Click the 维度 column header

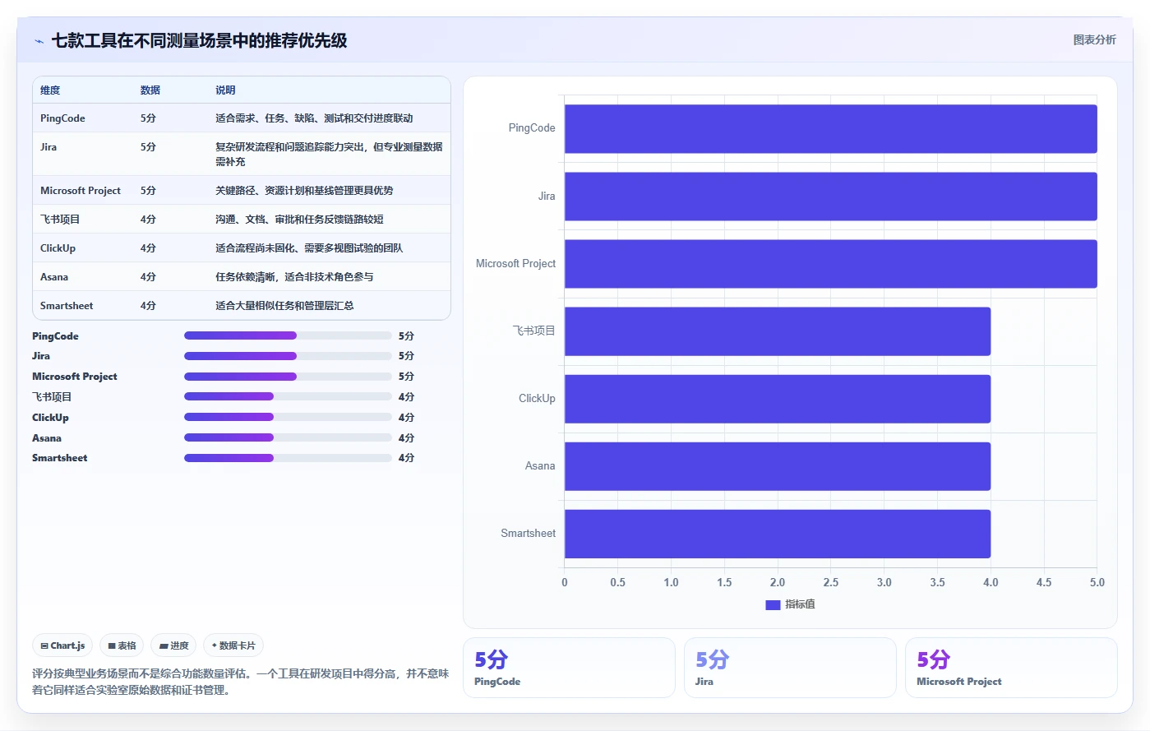tap(50, 90)
